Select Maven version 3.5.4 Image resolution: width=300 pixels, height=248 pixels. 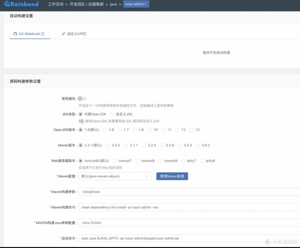point(180,145)
